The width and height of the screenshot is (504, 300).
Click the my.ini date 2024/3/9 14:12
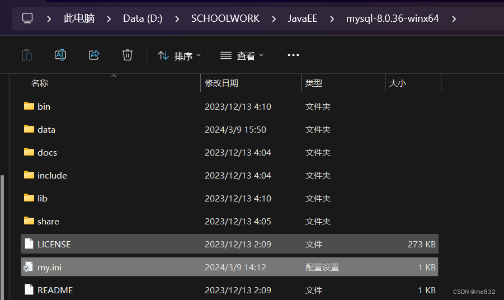pos(235,267)
